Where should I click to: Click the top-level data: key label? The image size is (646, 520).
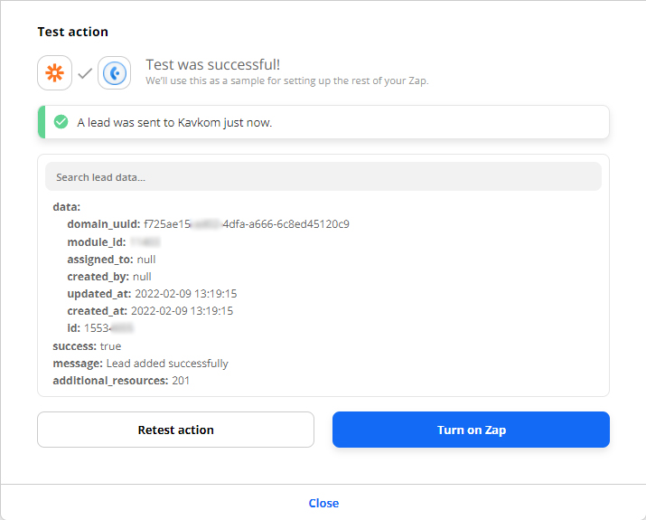(67, 207)
